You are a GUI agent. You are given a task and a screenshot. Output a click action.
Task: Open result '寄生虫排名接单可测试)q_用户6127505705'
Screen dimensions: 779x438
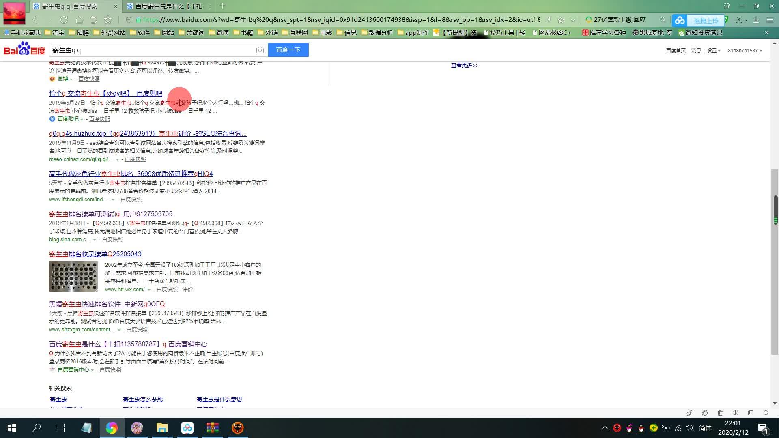point(111,214)
